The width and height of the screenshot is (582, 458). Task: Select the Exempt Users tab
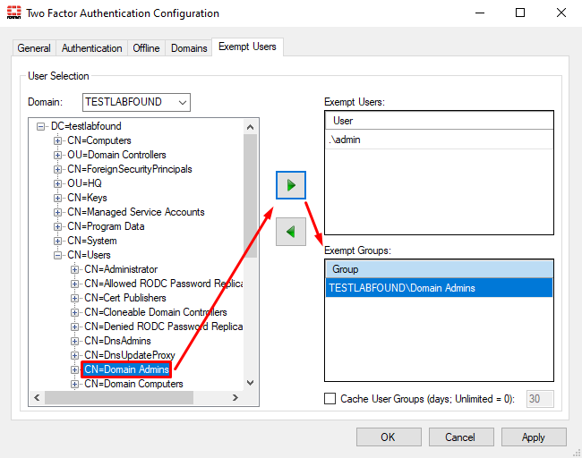[247, 47]
